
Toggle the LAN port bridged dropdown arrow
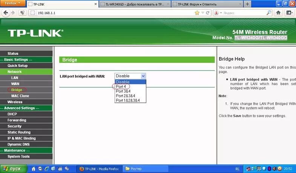(143, 76)
